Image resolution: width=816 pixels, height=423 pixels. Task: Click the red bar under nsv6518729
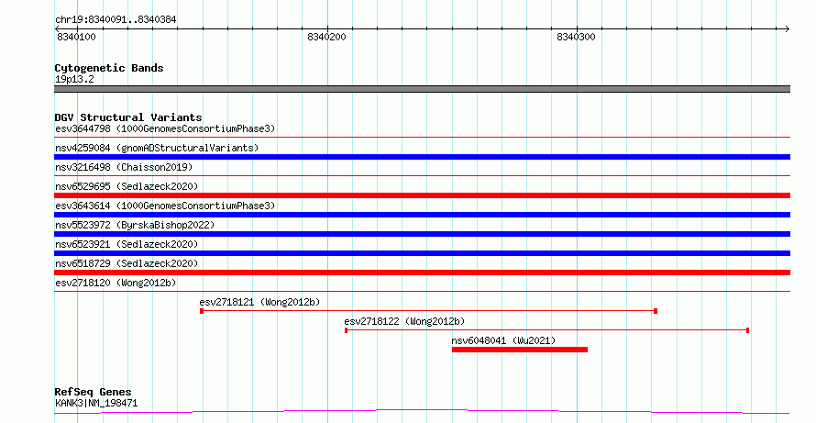point(422,273)
